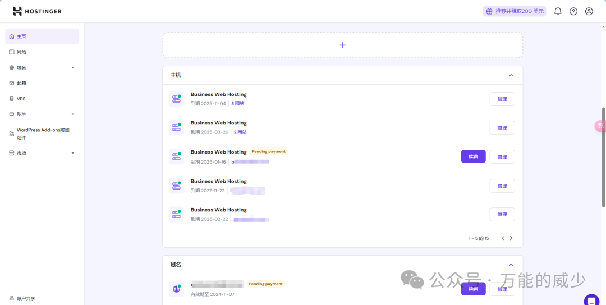606x305 pixels.
Task: Expand the 市场 sidebar submenu arrow
Action: pos(72,153)
